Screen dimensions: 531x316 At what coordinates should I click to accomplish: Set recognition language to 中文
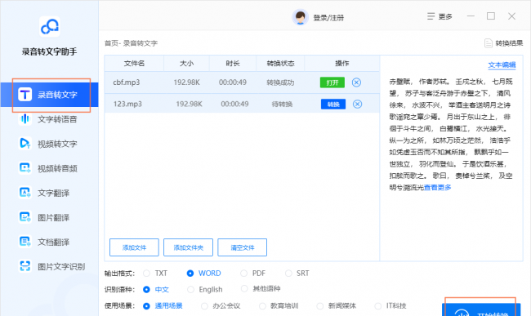tap(146, 289)
